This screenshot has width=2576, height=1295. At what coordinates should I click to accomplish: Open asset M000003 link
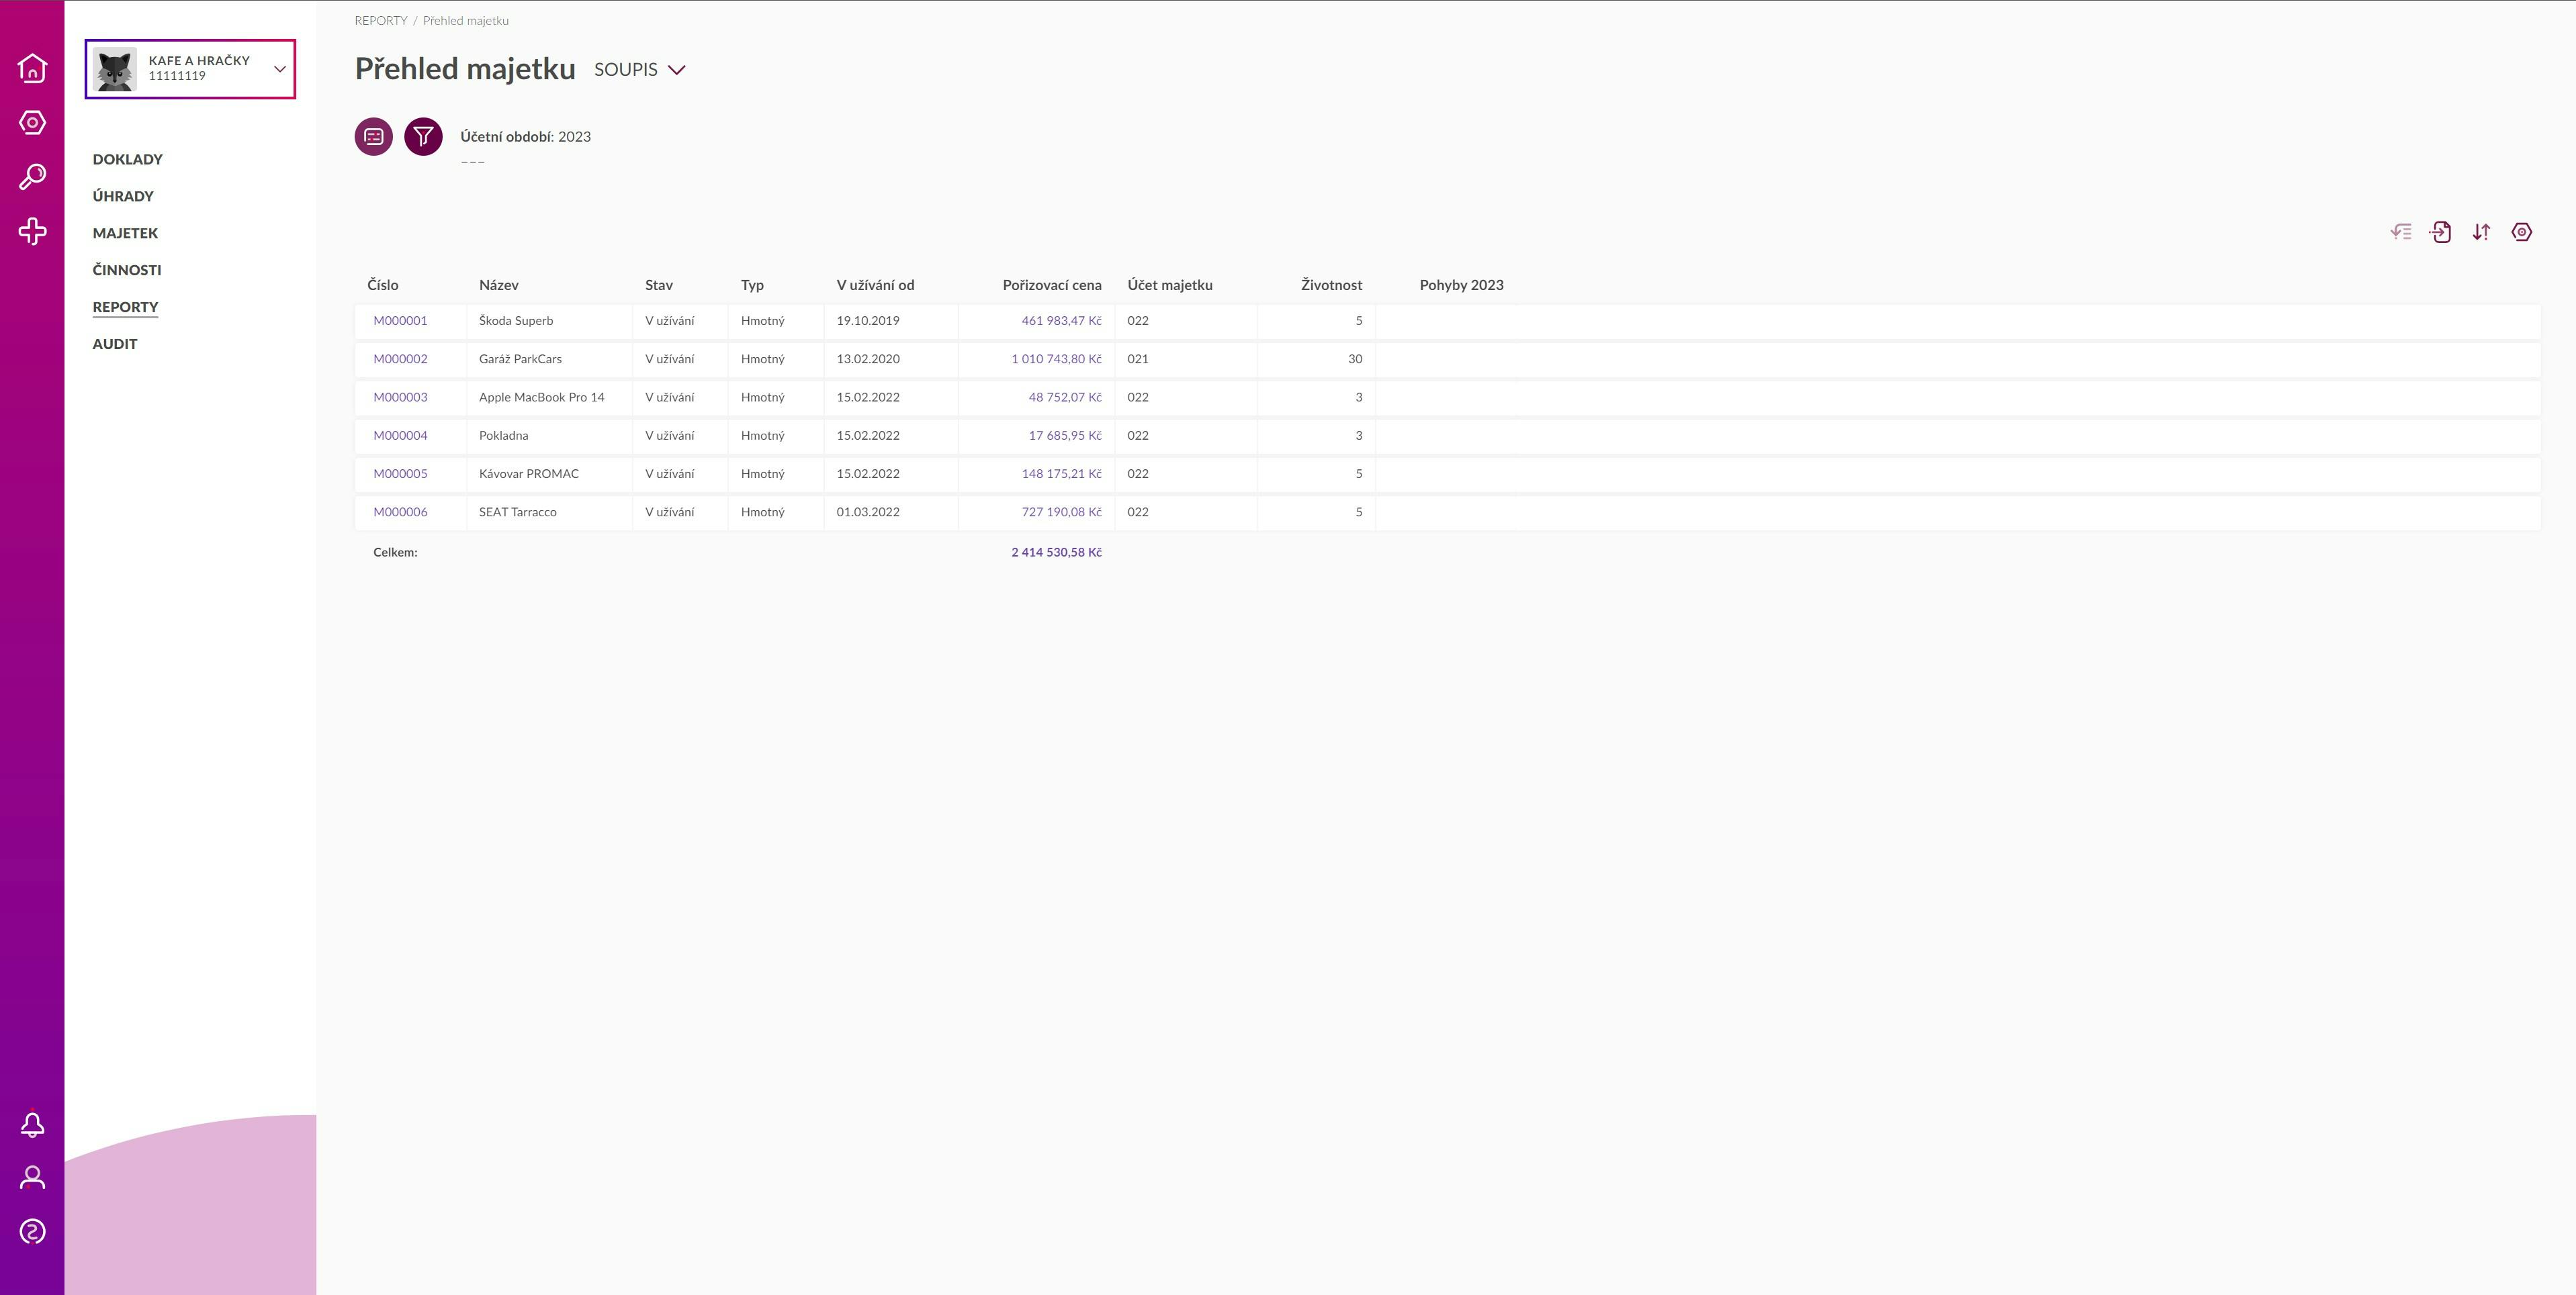400,397
